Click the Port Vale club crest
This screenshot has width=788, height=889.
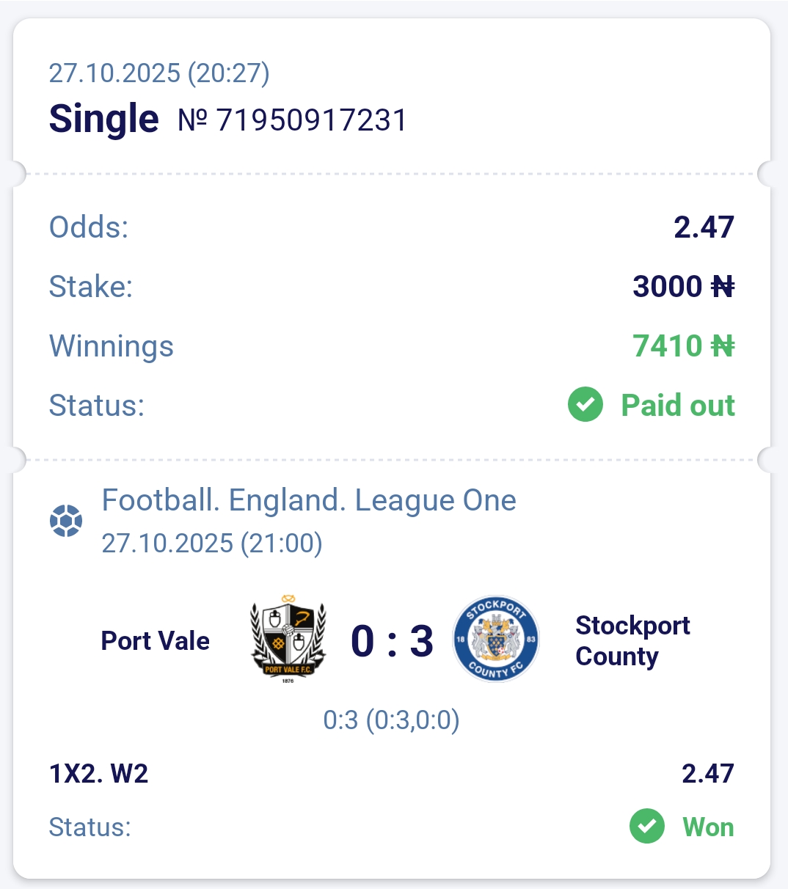point(288,639)
